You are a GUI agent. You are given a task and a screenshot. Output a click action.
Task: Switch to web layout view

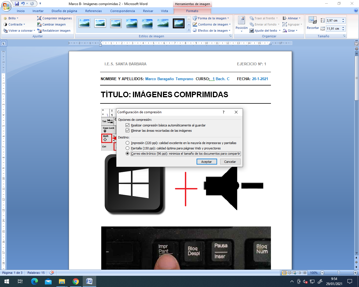[294, 273]
